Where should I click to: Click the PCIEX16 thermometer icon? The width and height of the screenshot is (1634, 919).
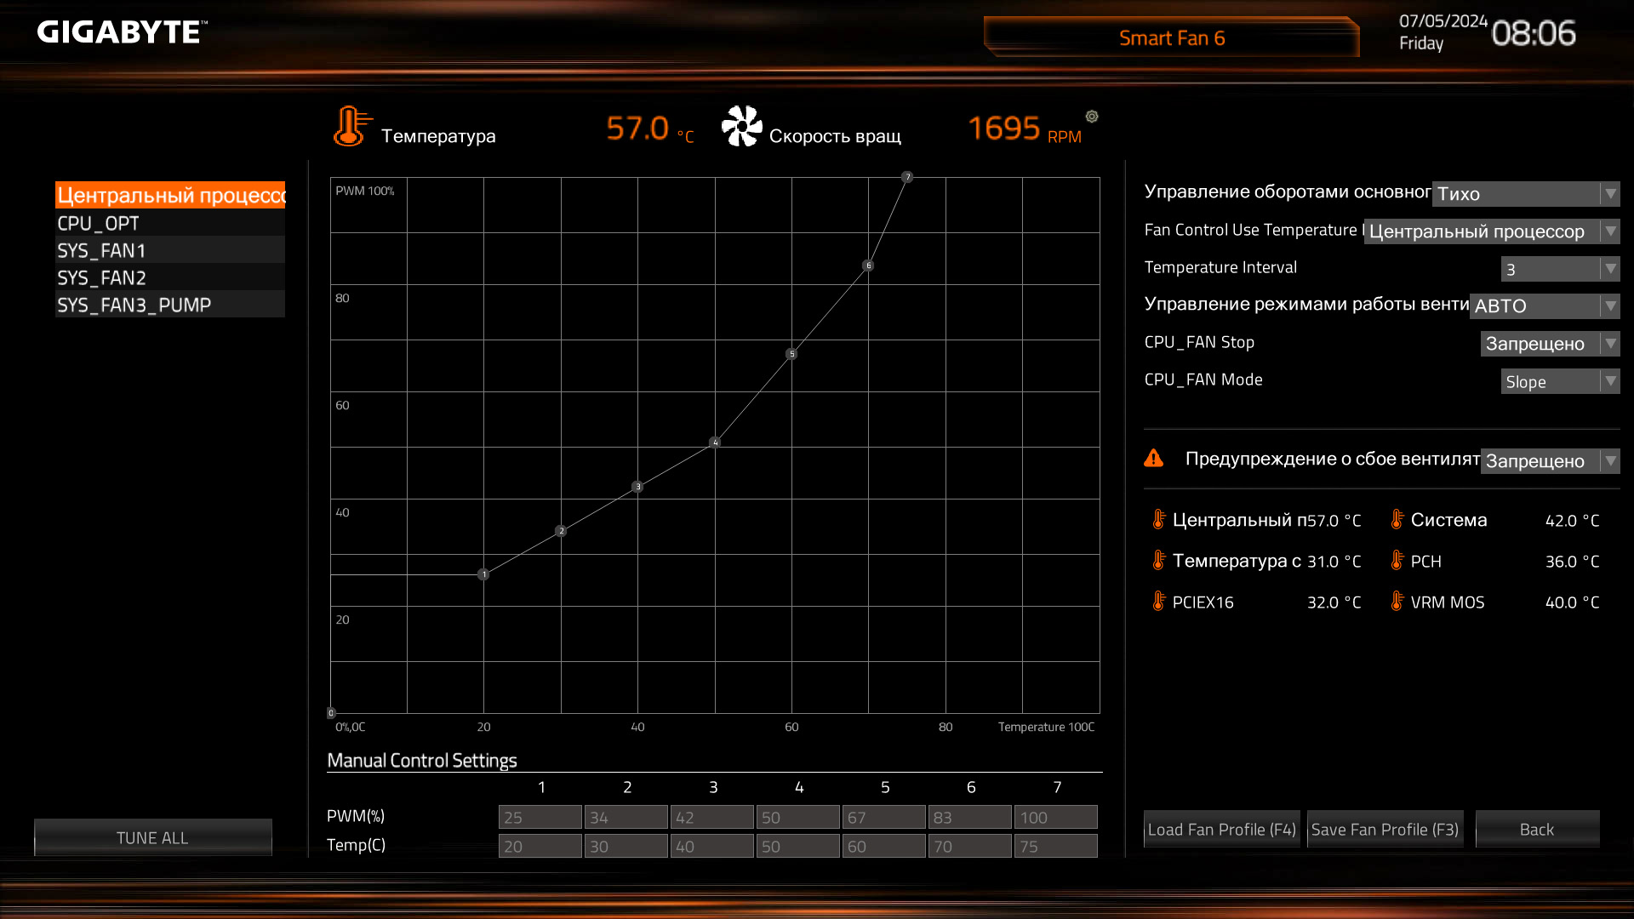coord(1158,602)
